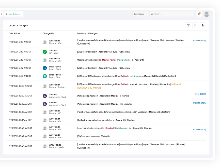Open the notifications bell
The image size is (221, 168).
[199, 14]
